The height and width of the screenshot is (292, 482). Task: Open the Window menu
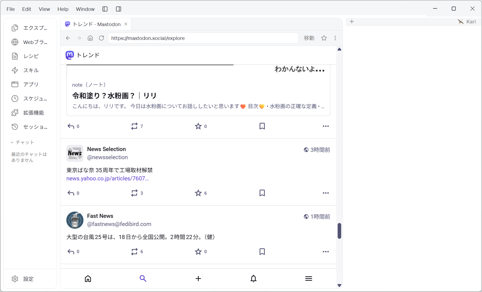(x=85, y=9)
